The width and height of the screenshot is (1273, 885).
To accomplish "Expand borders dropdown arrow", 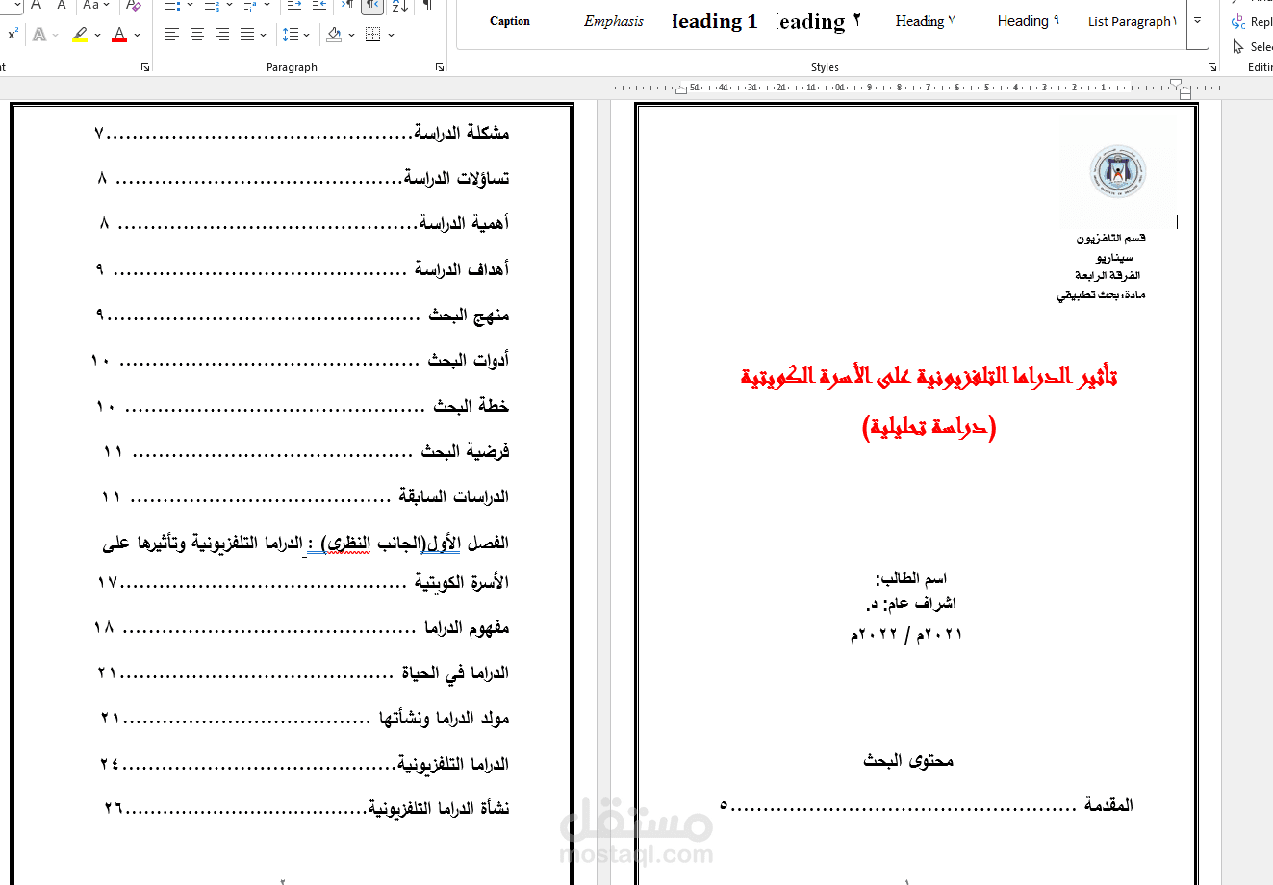I will pos(392,35).
